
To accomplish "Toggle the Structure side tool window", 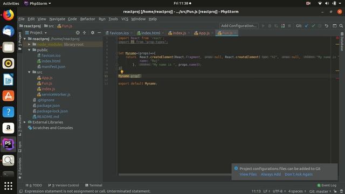I will [x=20, y=126].
